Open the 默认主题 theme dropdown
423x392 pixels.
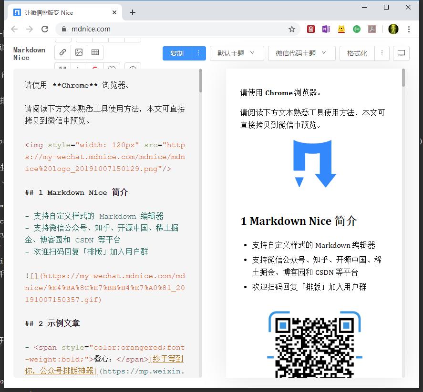pyautogui.click(x=237, y=53)
